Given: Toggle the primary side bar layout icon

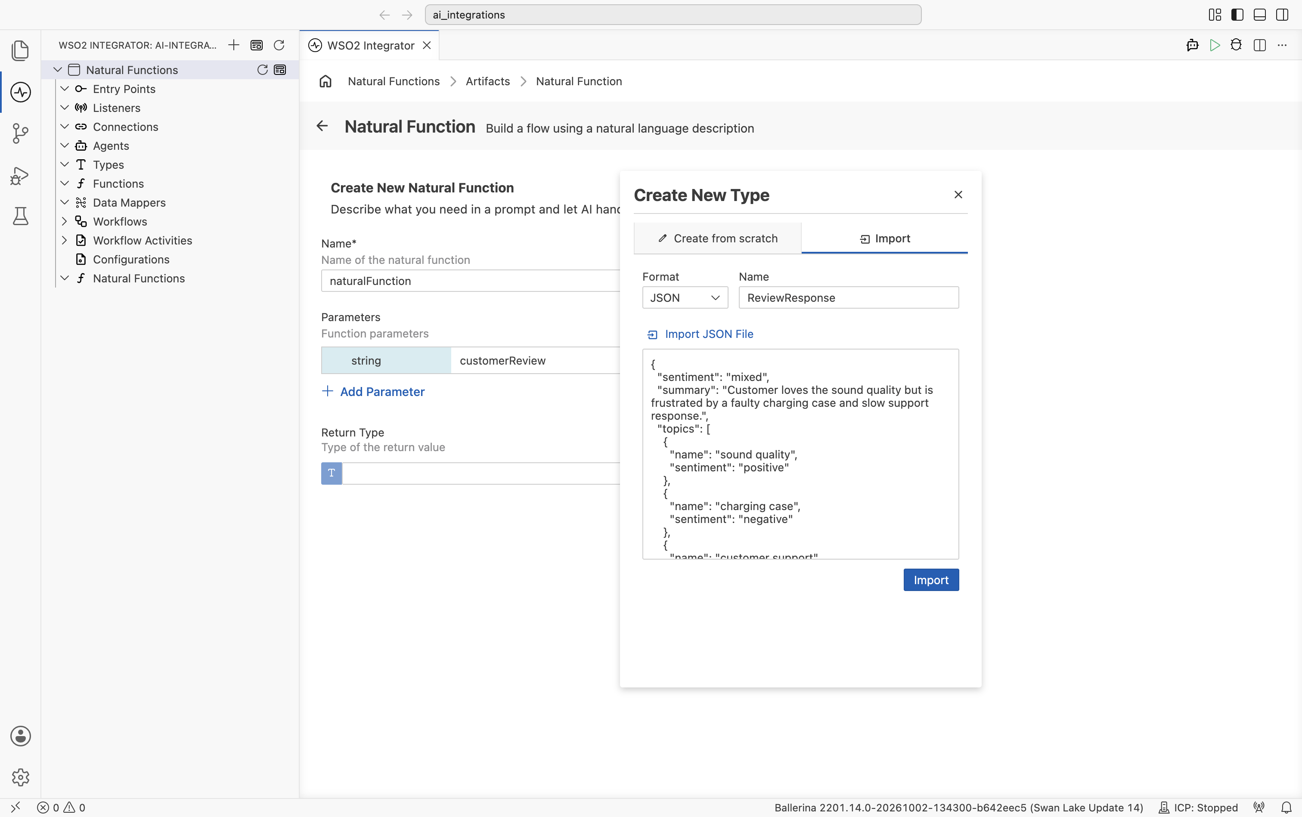Looking at the screenshot, I should tap(1237, 15).
